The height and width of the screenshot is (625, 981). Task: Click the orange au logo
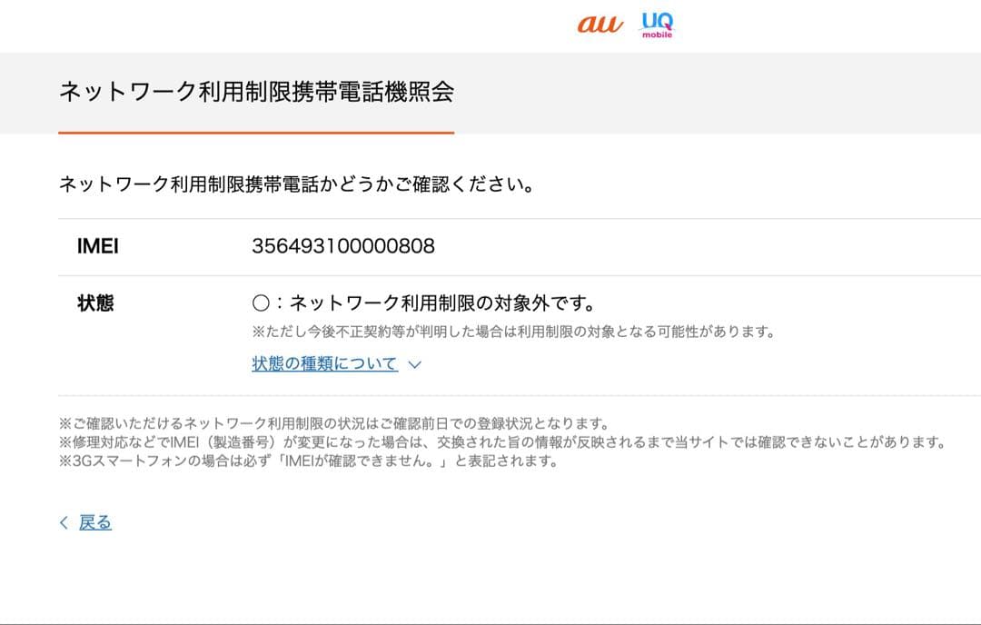tap(600, 25)
